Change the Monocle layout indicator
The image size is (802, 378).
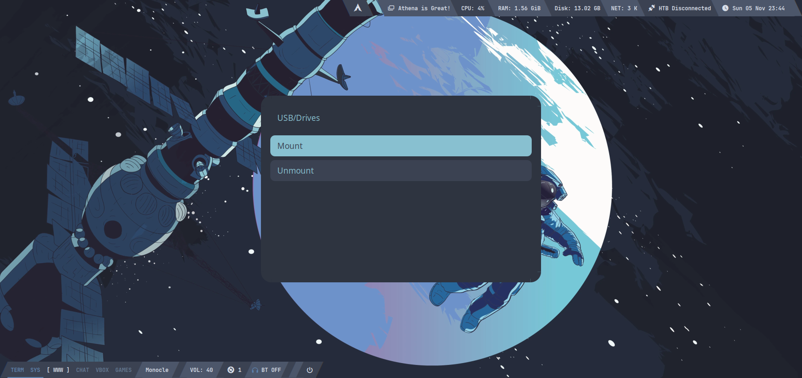pyautogui.click(x=157, y=370)
